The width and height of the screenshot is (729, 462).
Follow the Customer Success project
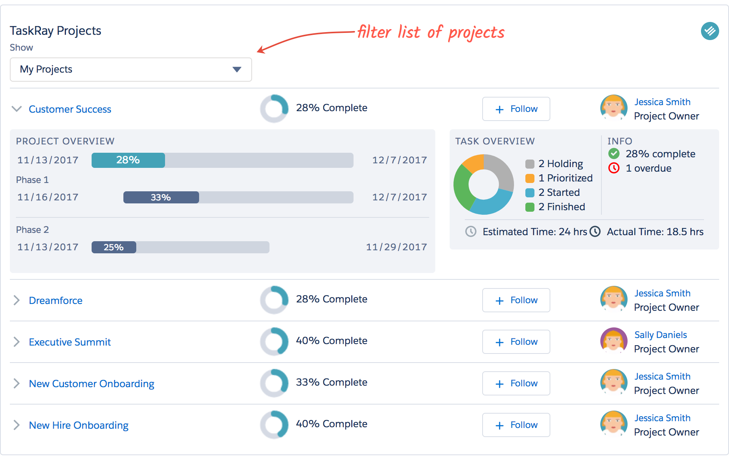tap(516, 109)
